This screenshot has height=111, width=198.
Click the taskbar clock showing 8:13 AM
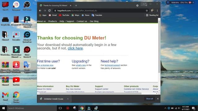186,108
